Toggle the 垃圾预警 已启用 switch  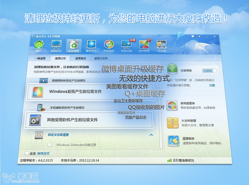pyautogui.click(x=209, y=71)
